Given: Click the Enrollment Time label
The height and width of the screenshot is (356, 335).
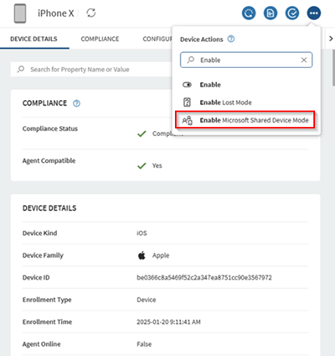Looking at the screenshot, I should (x=47, y=322).
